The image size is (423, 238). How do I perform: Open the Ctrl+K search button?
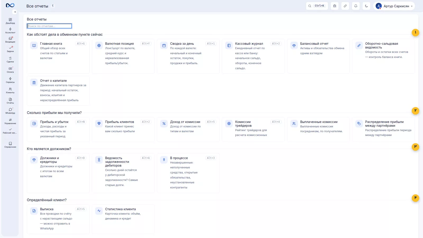click(317, 6)
